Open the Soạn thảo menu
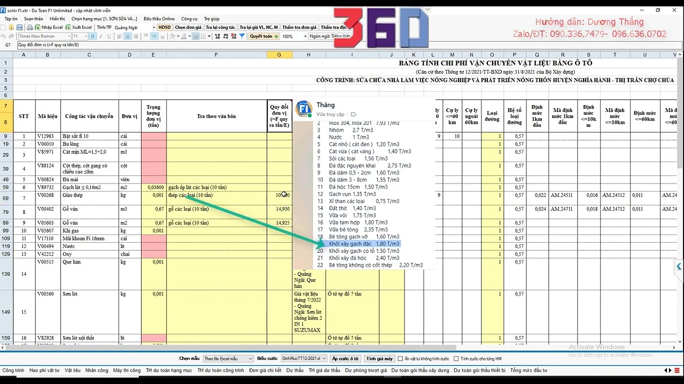The image size is (684, 384). pyautogui.click(x=33, y=19)
